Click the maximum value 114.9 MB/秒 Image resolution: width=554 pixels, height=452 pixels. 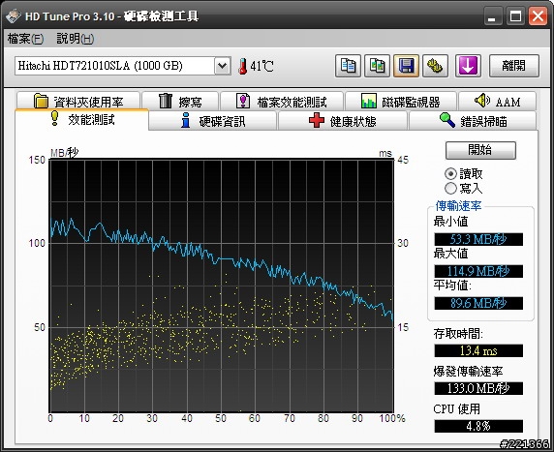(x=478, y=271)
